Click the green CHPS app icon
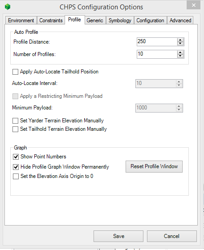Image resolution: width=204 pixels, height=250 pixels. coord(8,7)
